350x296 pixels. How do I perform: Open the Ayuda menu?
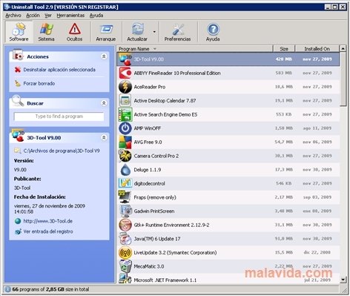coord(96,16)
